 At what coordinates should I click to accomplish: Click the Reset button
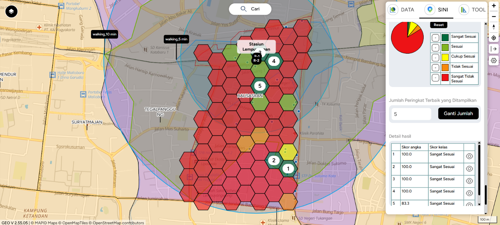[439, 25]
